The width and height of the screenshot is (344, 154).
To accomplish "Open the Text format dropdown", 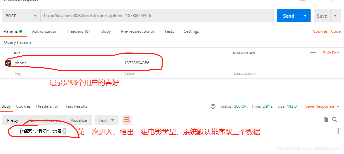I will (x=107, y=120).
